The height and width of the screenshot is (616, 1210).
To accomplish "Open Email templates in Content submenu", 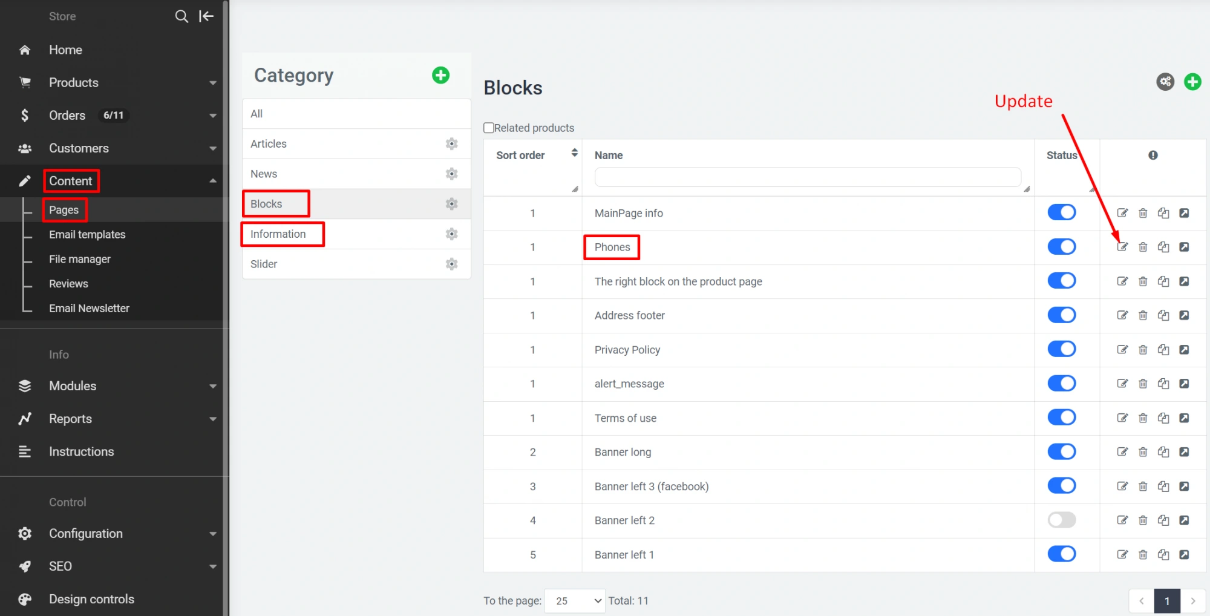I will pyautogui.click(x=87, y=235).
